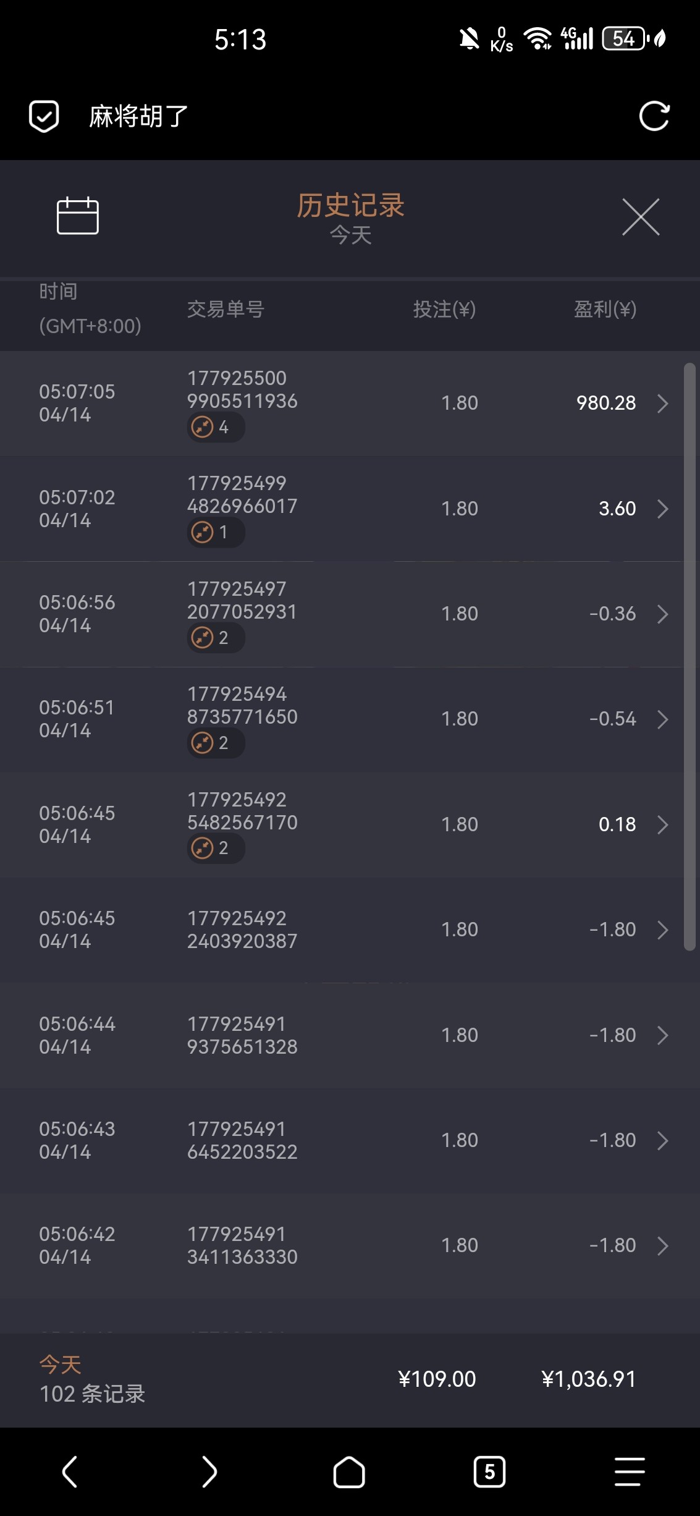Expand the 980.28 profit record

coord(662,404)
